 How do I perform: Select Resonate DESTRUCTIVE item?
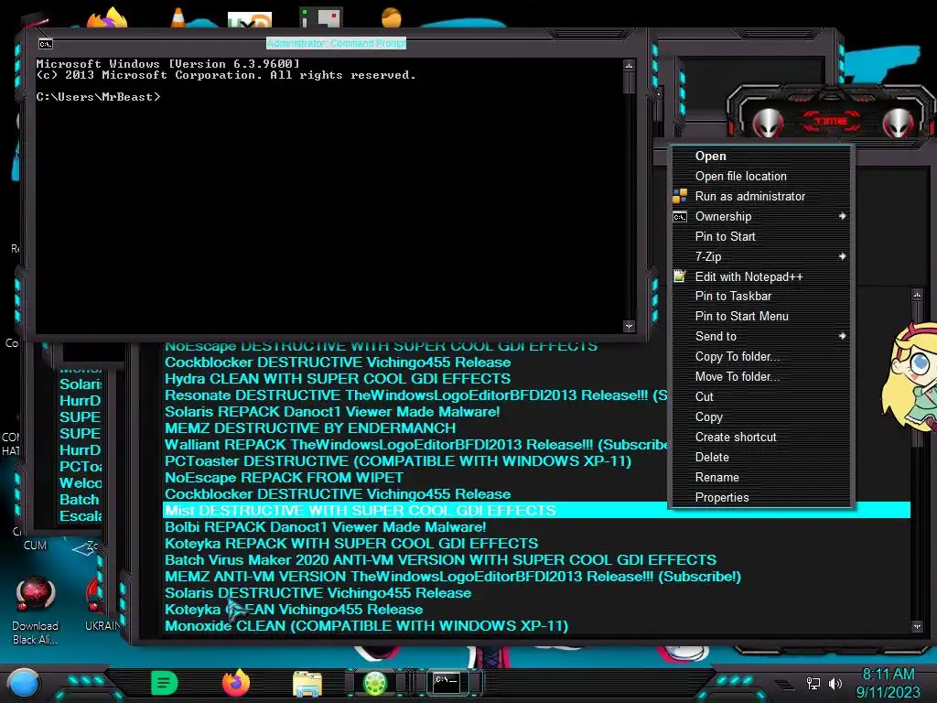pyautogui.click(x=416, y=395)
